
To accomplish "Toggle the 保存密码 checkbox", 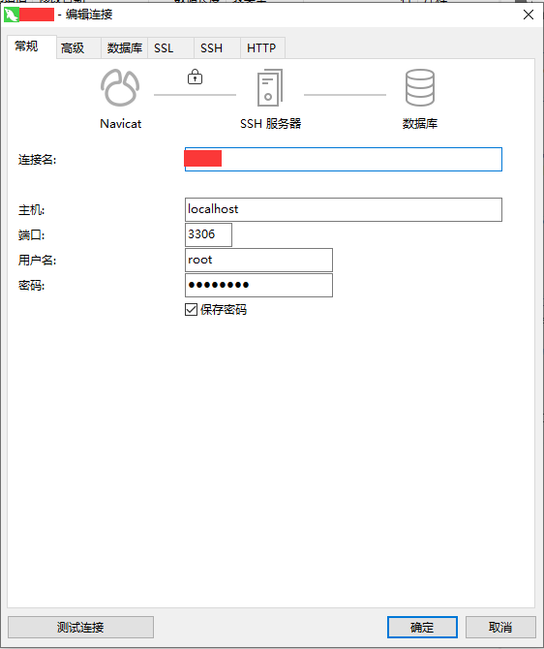I will [x=191, y=309].
